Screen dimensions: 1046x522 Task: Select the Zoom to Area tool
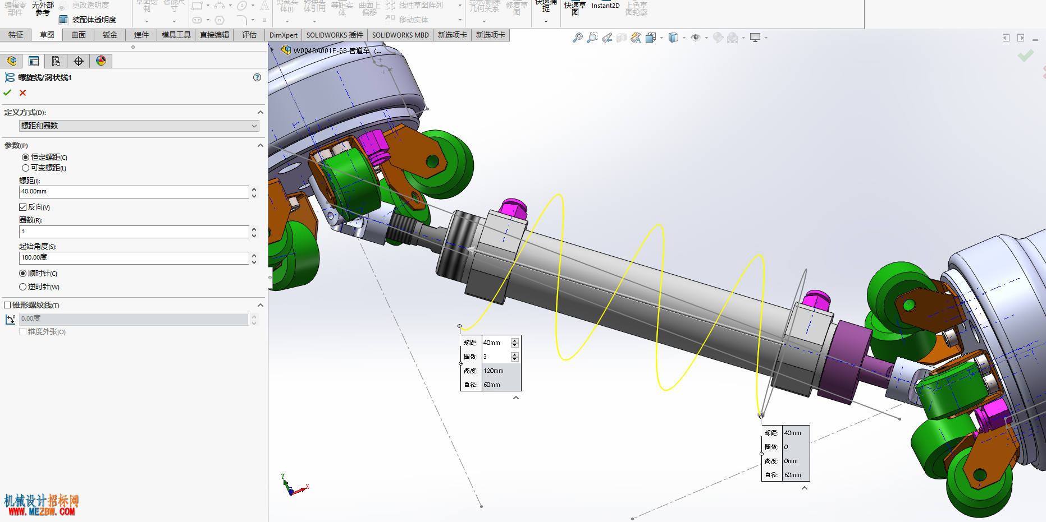pyautogui.click(x=592, y=38)
